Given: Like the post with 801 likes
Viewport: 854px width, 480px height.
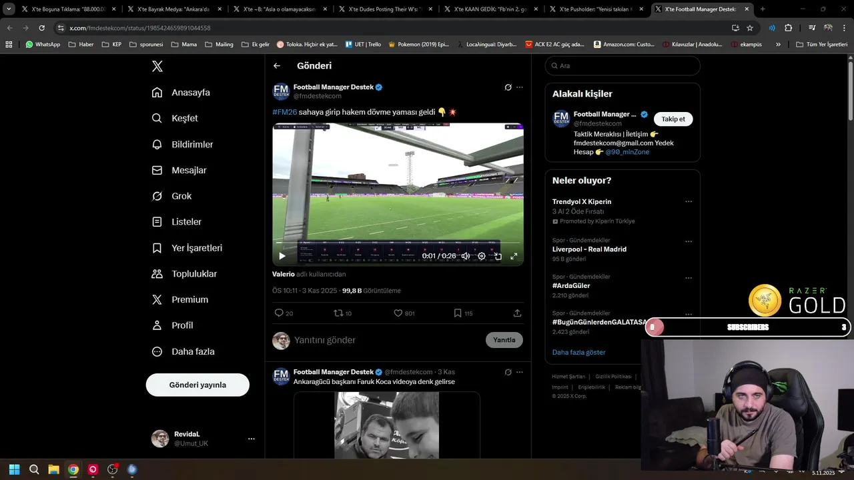Looking at the screenshot, I should [404, 313].
